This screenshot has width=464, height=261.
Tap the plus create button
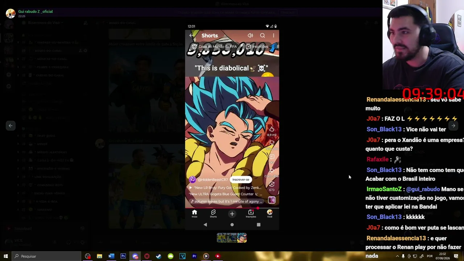tap(232, 214)
